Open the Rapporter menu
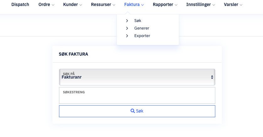263x137 pixels. tap(165, 4)
